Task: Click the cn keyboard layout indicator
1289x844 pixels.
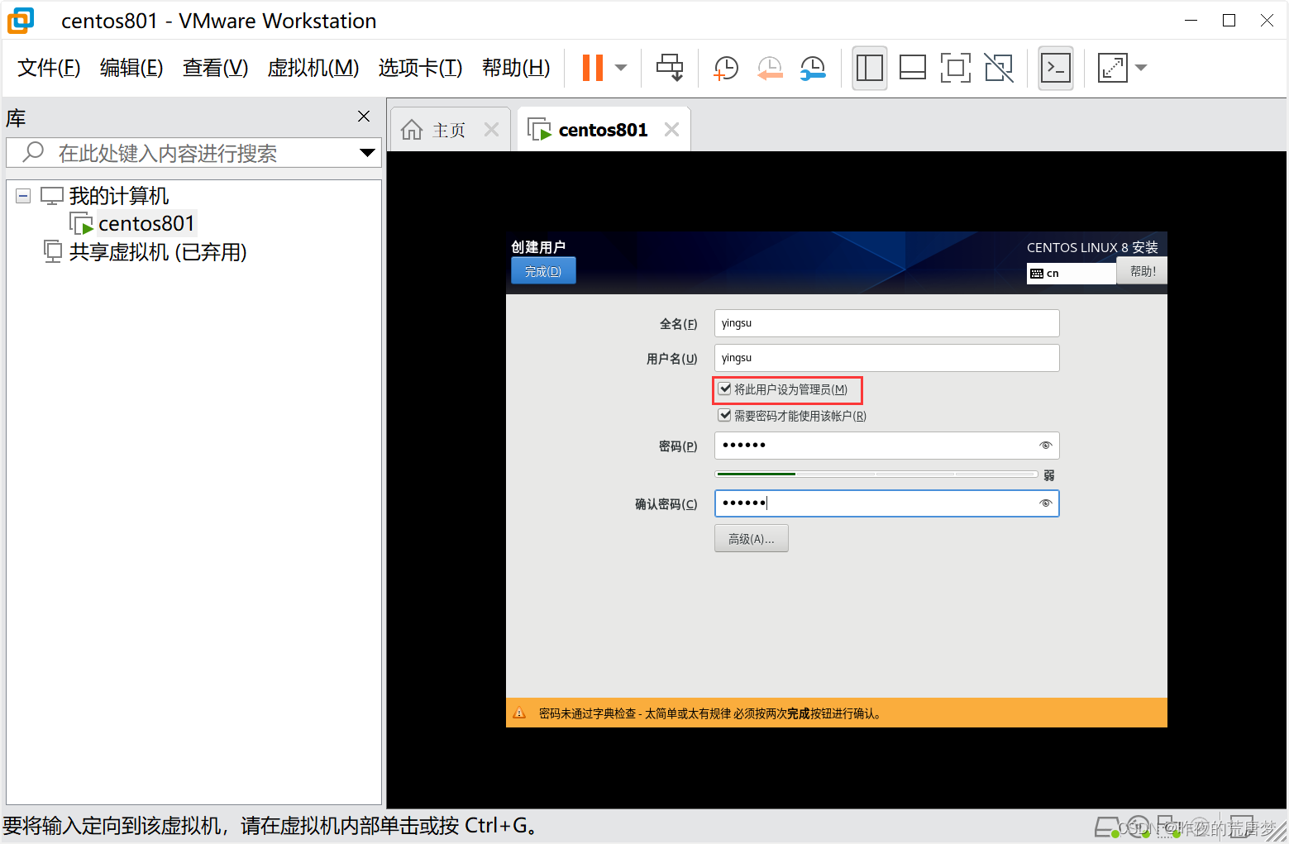Action: point(1072,274)
